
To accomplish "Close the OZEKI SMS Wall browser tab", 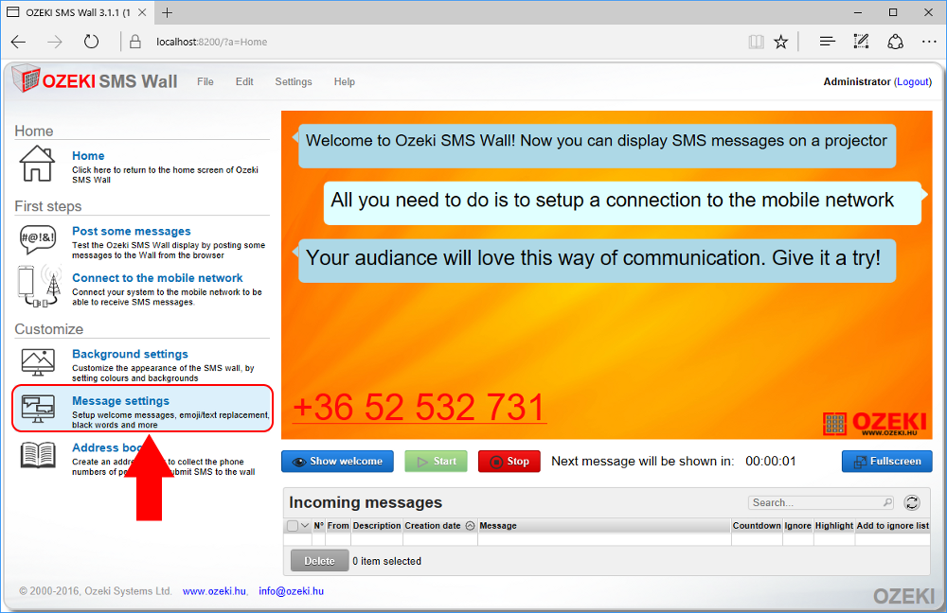I will pyautogui.click(x=142, y=12).
